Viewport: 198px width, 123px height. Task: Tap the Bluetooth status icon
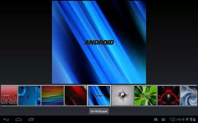(191, 119)
